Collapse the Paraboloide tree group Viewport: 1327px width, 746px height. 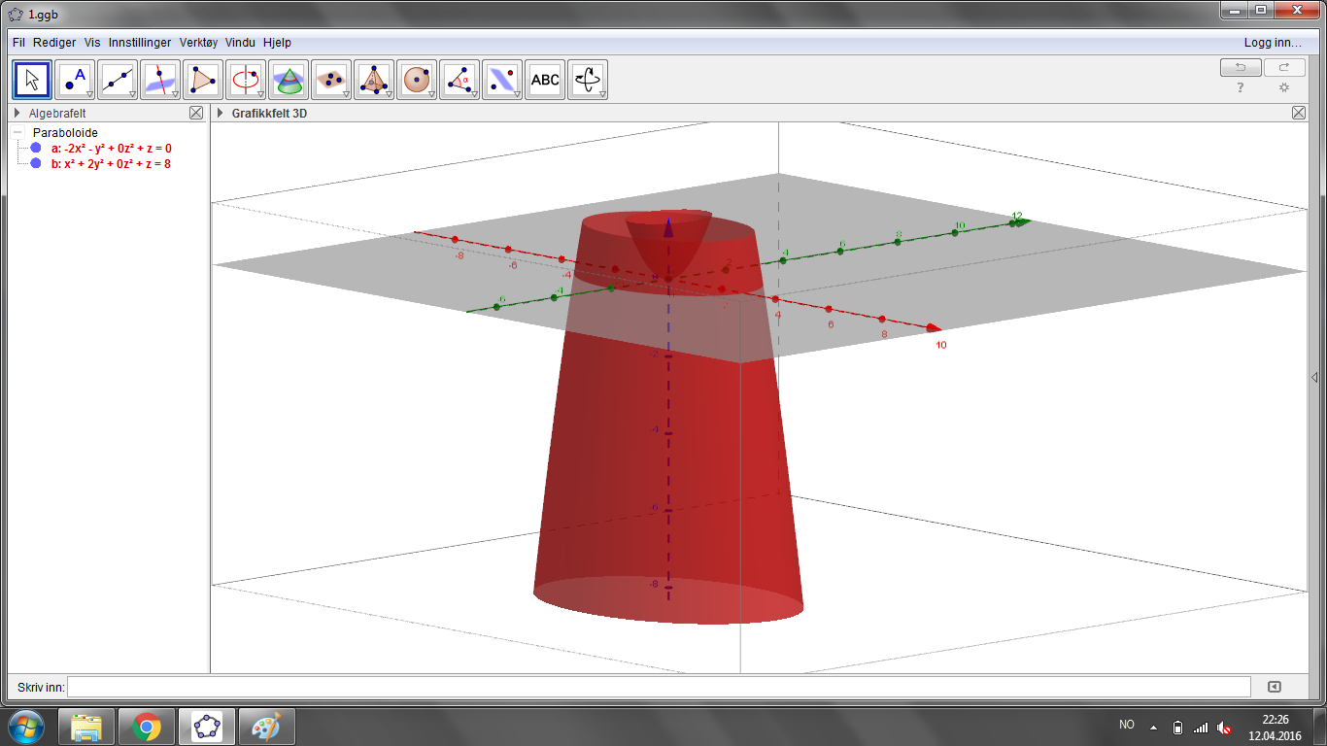tap(18, 133)
